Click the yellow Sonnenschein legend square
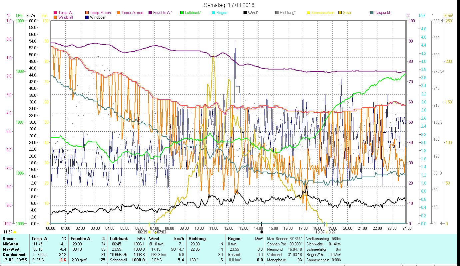 point(309,13)
